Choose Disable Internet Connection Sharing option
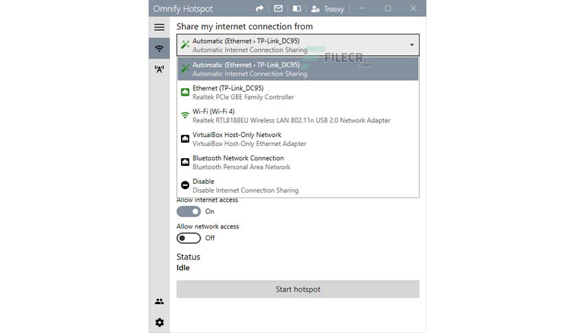This screenshot has height=333, width=575. click(x=298, y=186)
